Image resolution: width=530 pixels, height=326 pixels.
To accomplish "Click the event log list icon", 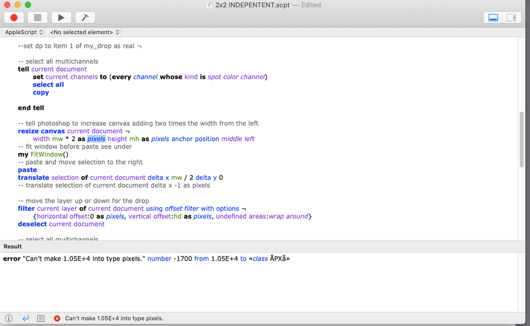I will (41, 318).
